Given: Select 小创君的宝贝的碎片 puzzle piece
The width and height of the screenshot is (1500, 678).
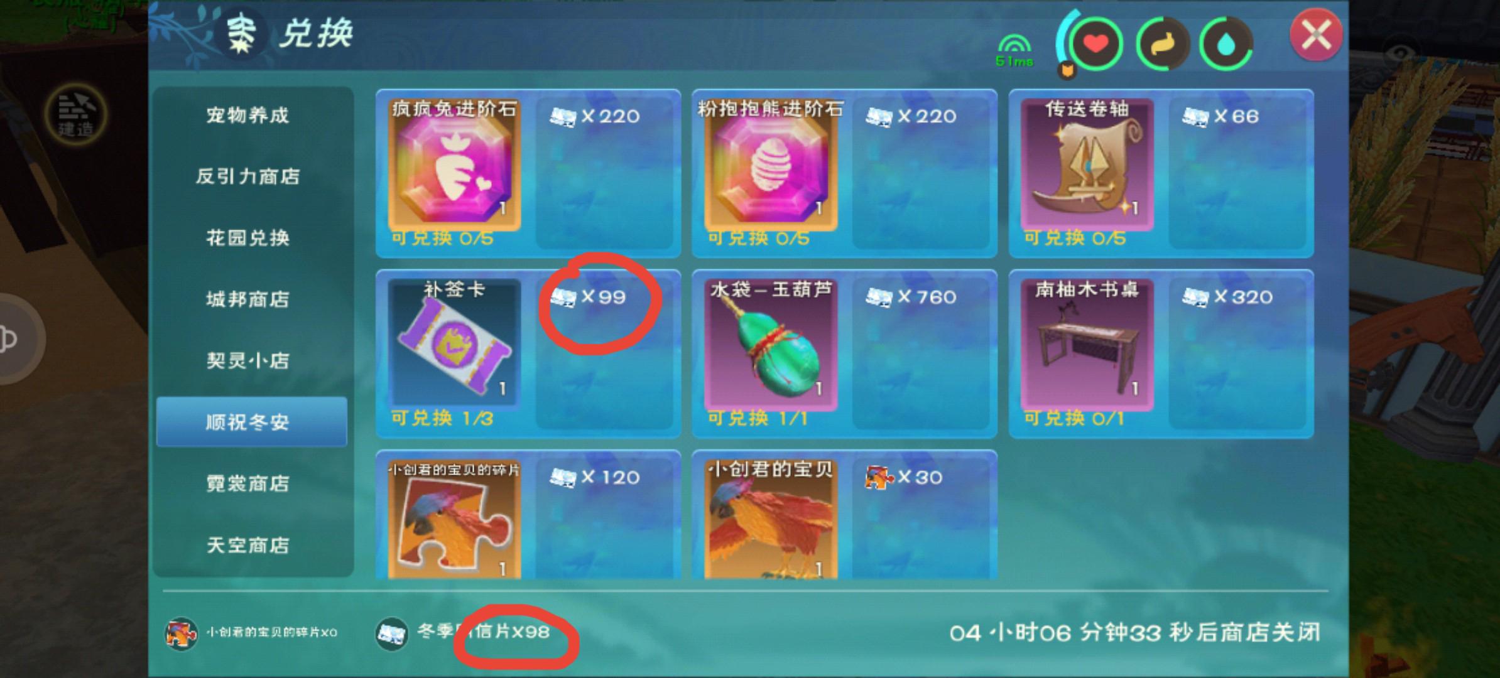Looking at the screenshot, I should tap(454, 519).
